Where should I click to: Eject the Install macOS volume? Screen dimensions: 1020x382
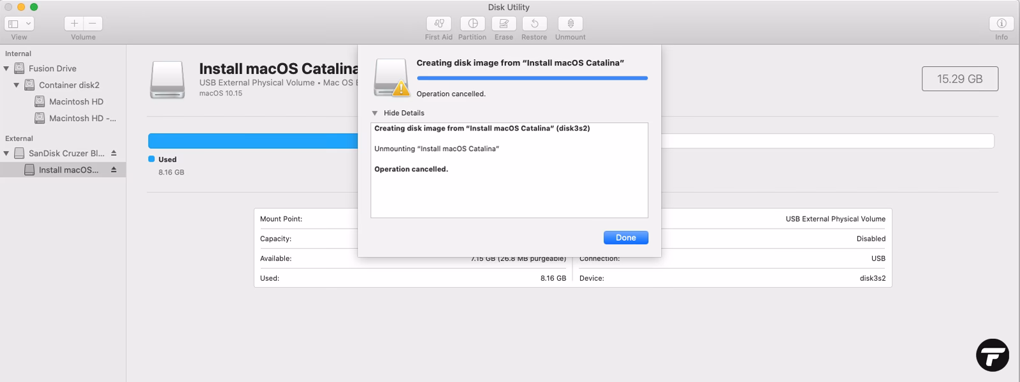(x=113, y=170)
